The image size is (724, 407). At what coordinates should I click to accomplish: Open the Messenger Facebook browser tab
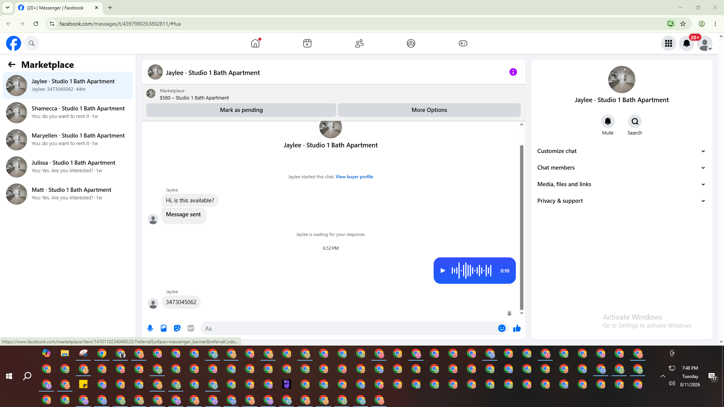[x=58, y=8]
